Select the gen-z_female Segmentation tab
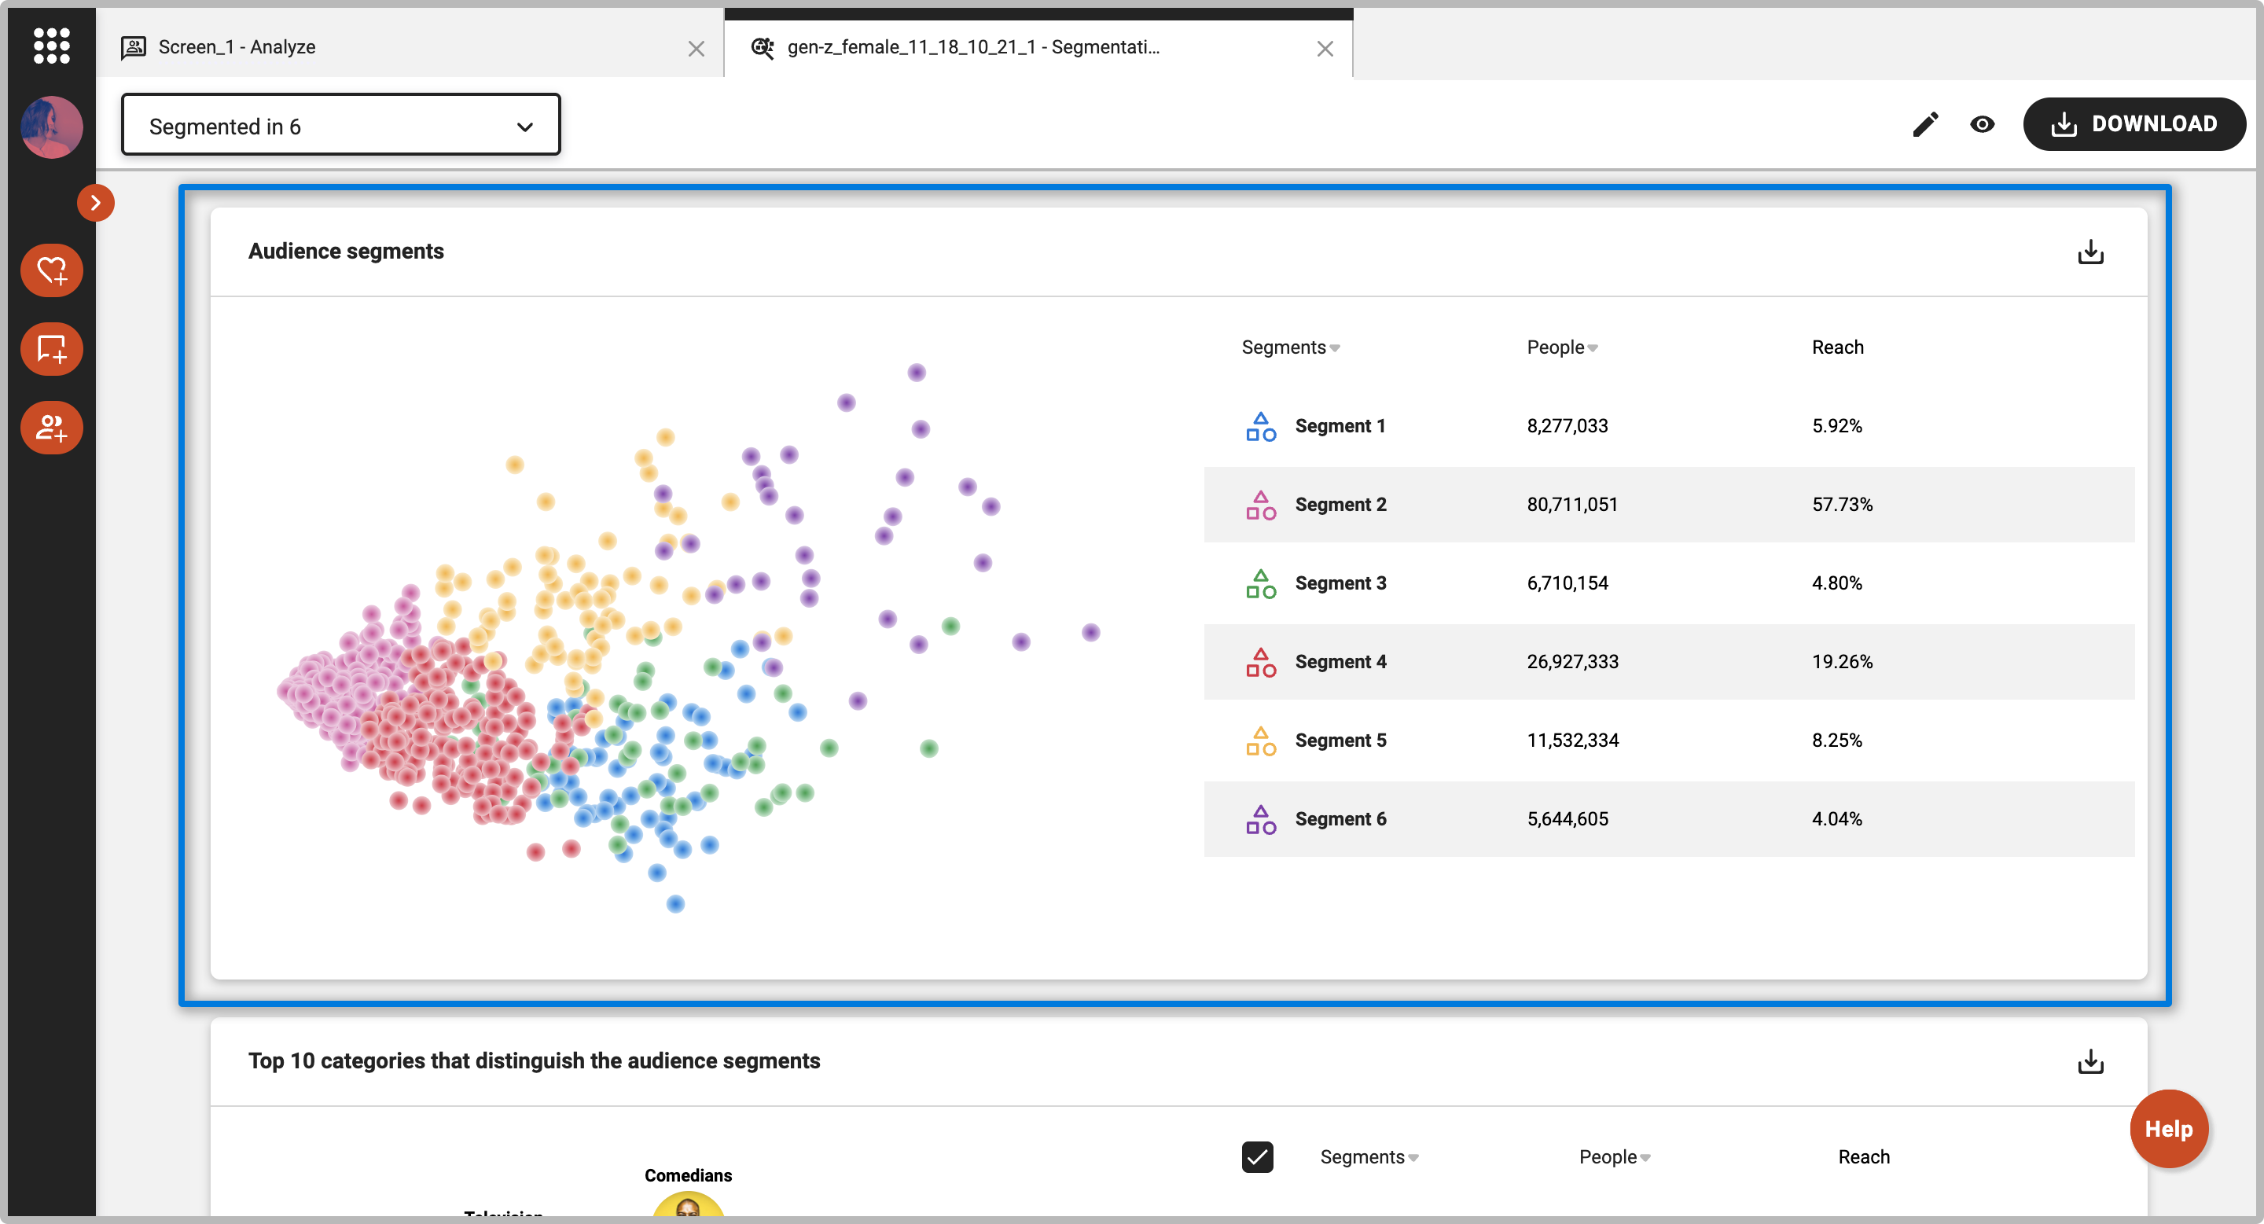This screenshot has width=2264, height=1224. (x=972, y=47)
